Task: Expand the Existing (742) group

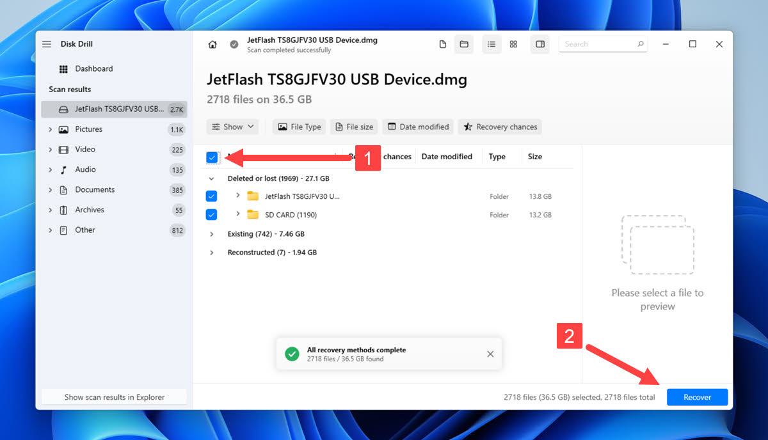Action: pos(211,234)
